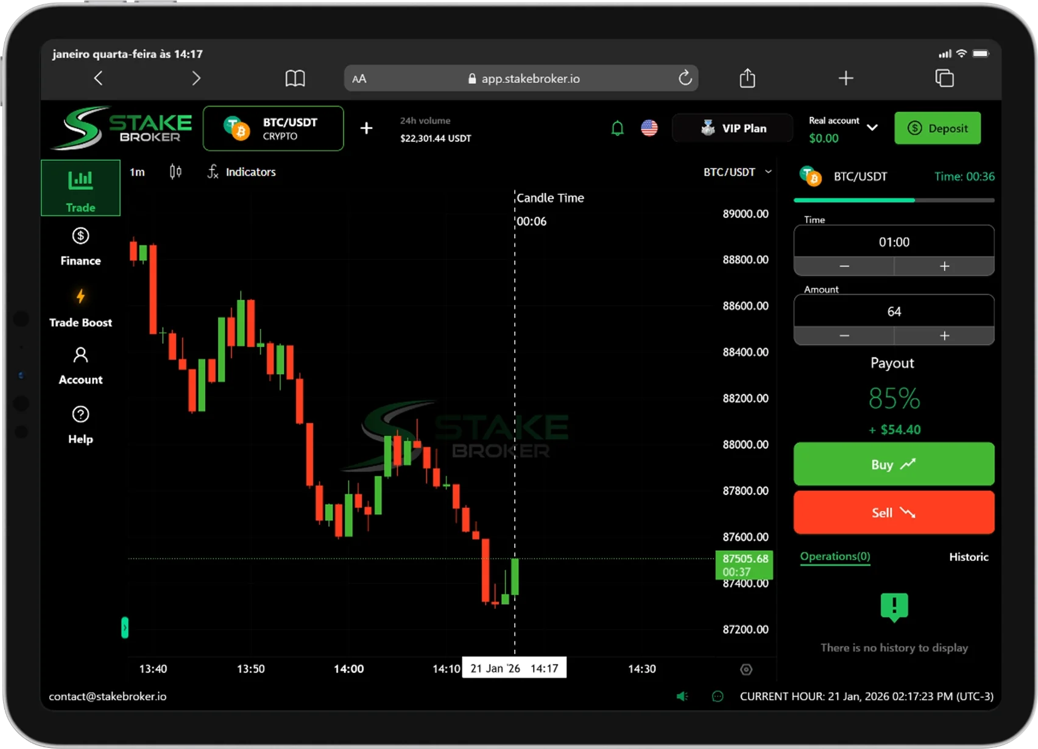Click the 85% payout value
This screenshot has width=1038, height=749.
coord(894,399)
